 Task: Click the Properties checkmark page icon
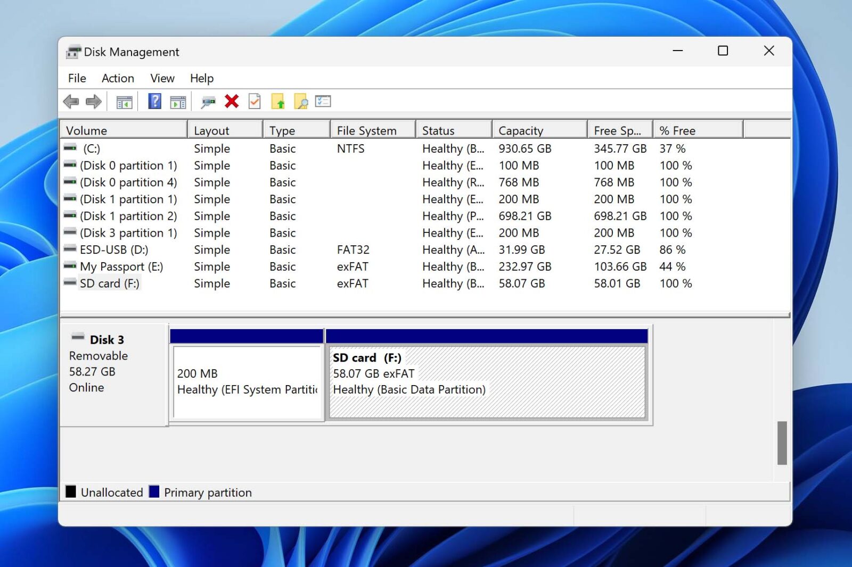coord(255,101)
